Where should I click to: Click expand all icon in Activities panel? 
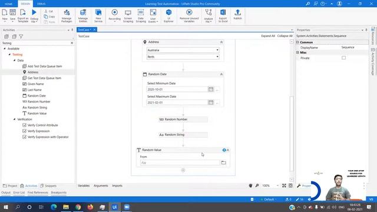(6, 37)
